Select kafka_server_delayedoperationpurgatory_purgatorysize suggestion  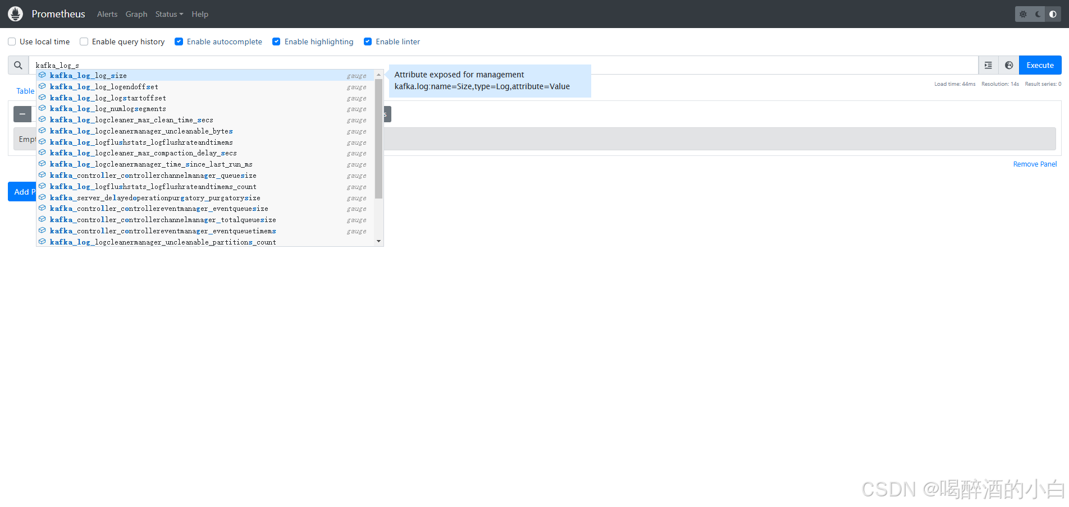coord(205,197)
